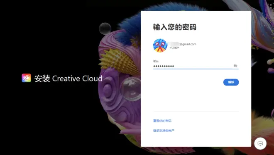The image size is (274, 155).
Task: Open the 重置您的密码 reset password link
Action: pyautogui.click(x=162, y=121)
